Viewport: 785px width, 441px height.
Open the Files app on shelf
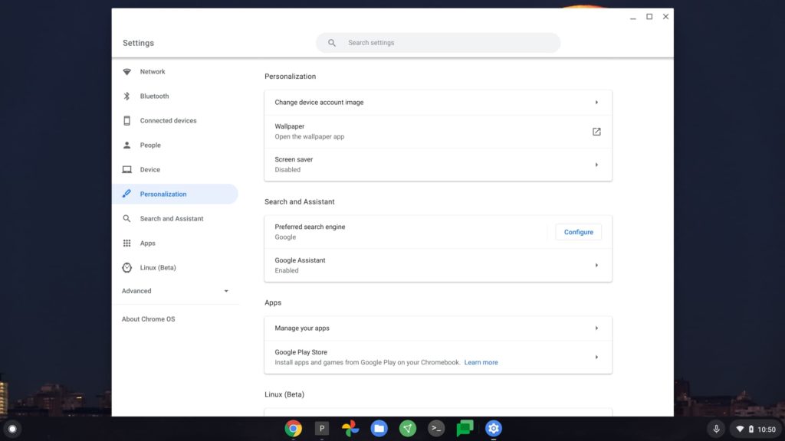pyautogui.click(x=379, y=429)
